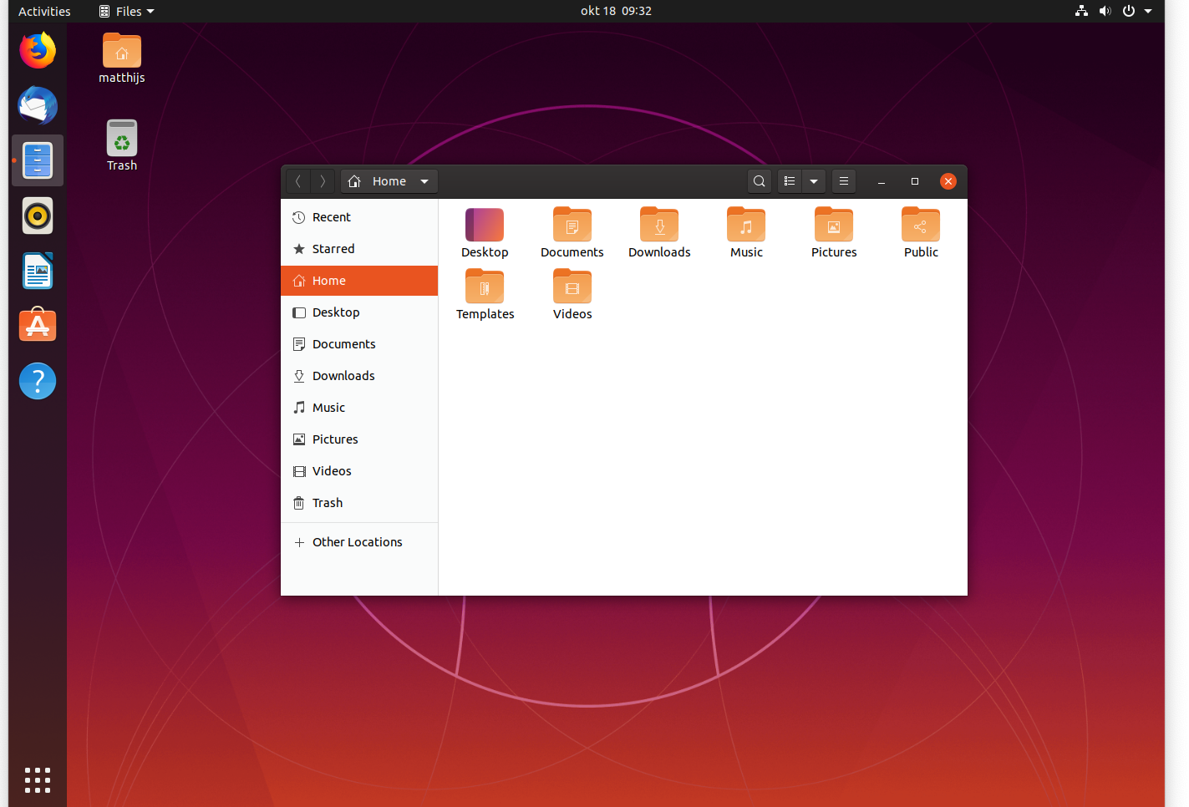This screenshot has height=807, width=1189.
Task: Select the Videos folder in file grid
Action: point(572,287)
